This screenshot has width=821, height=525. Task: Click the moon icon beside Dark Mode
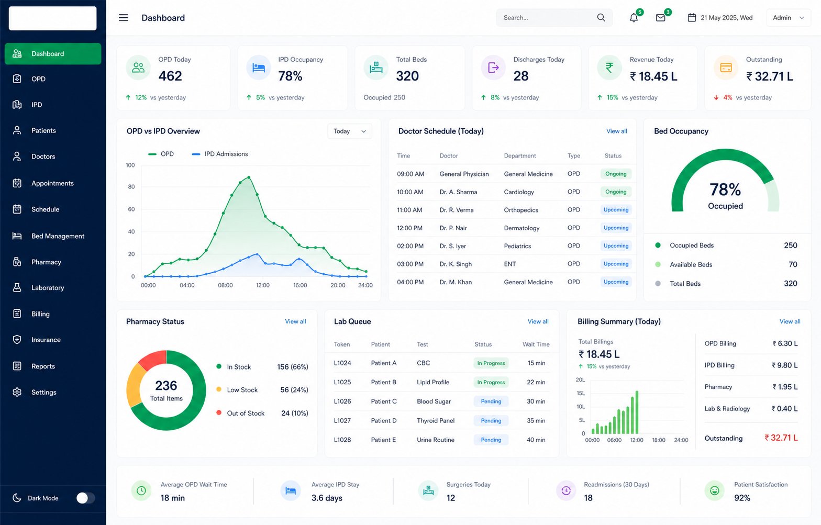(x=17, y=498)
